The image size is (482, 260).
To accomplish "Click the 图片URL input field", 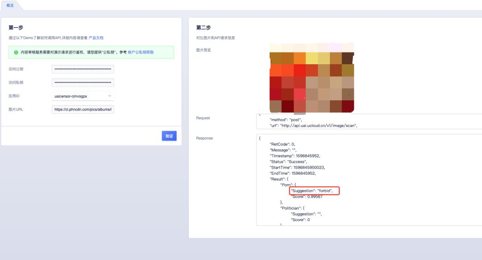I will tap(83, 109).
